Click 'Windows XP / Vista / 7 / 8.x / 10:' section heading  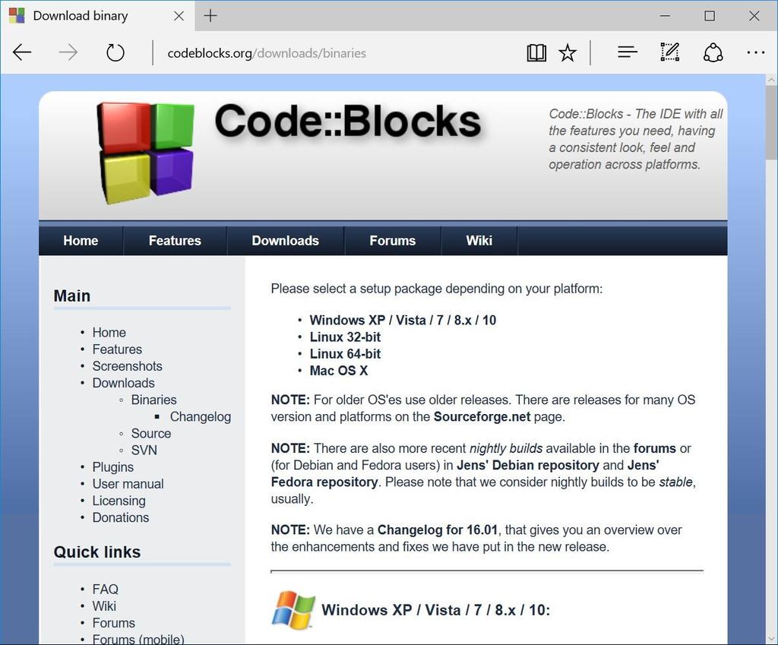pyautogui.click(x=435, y=610)
